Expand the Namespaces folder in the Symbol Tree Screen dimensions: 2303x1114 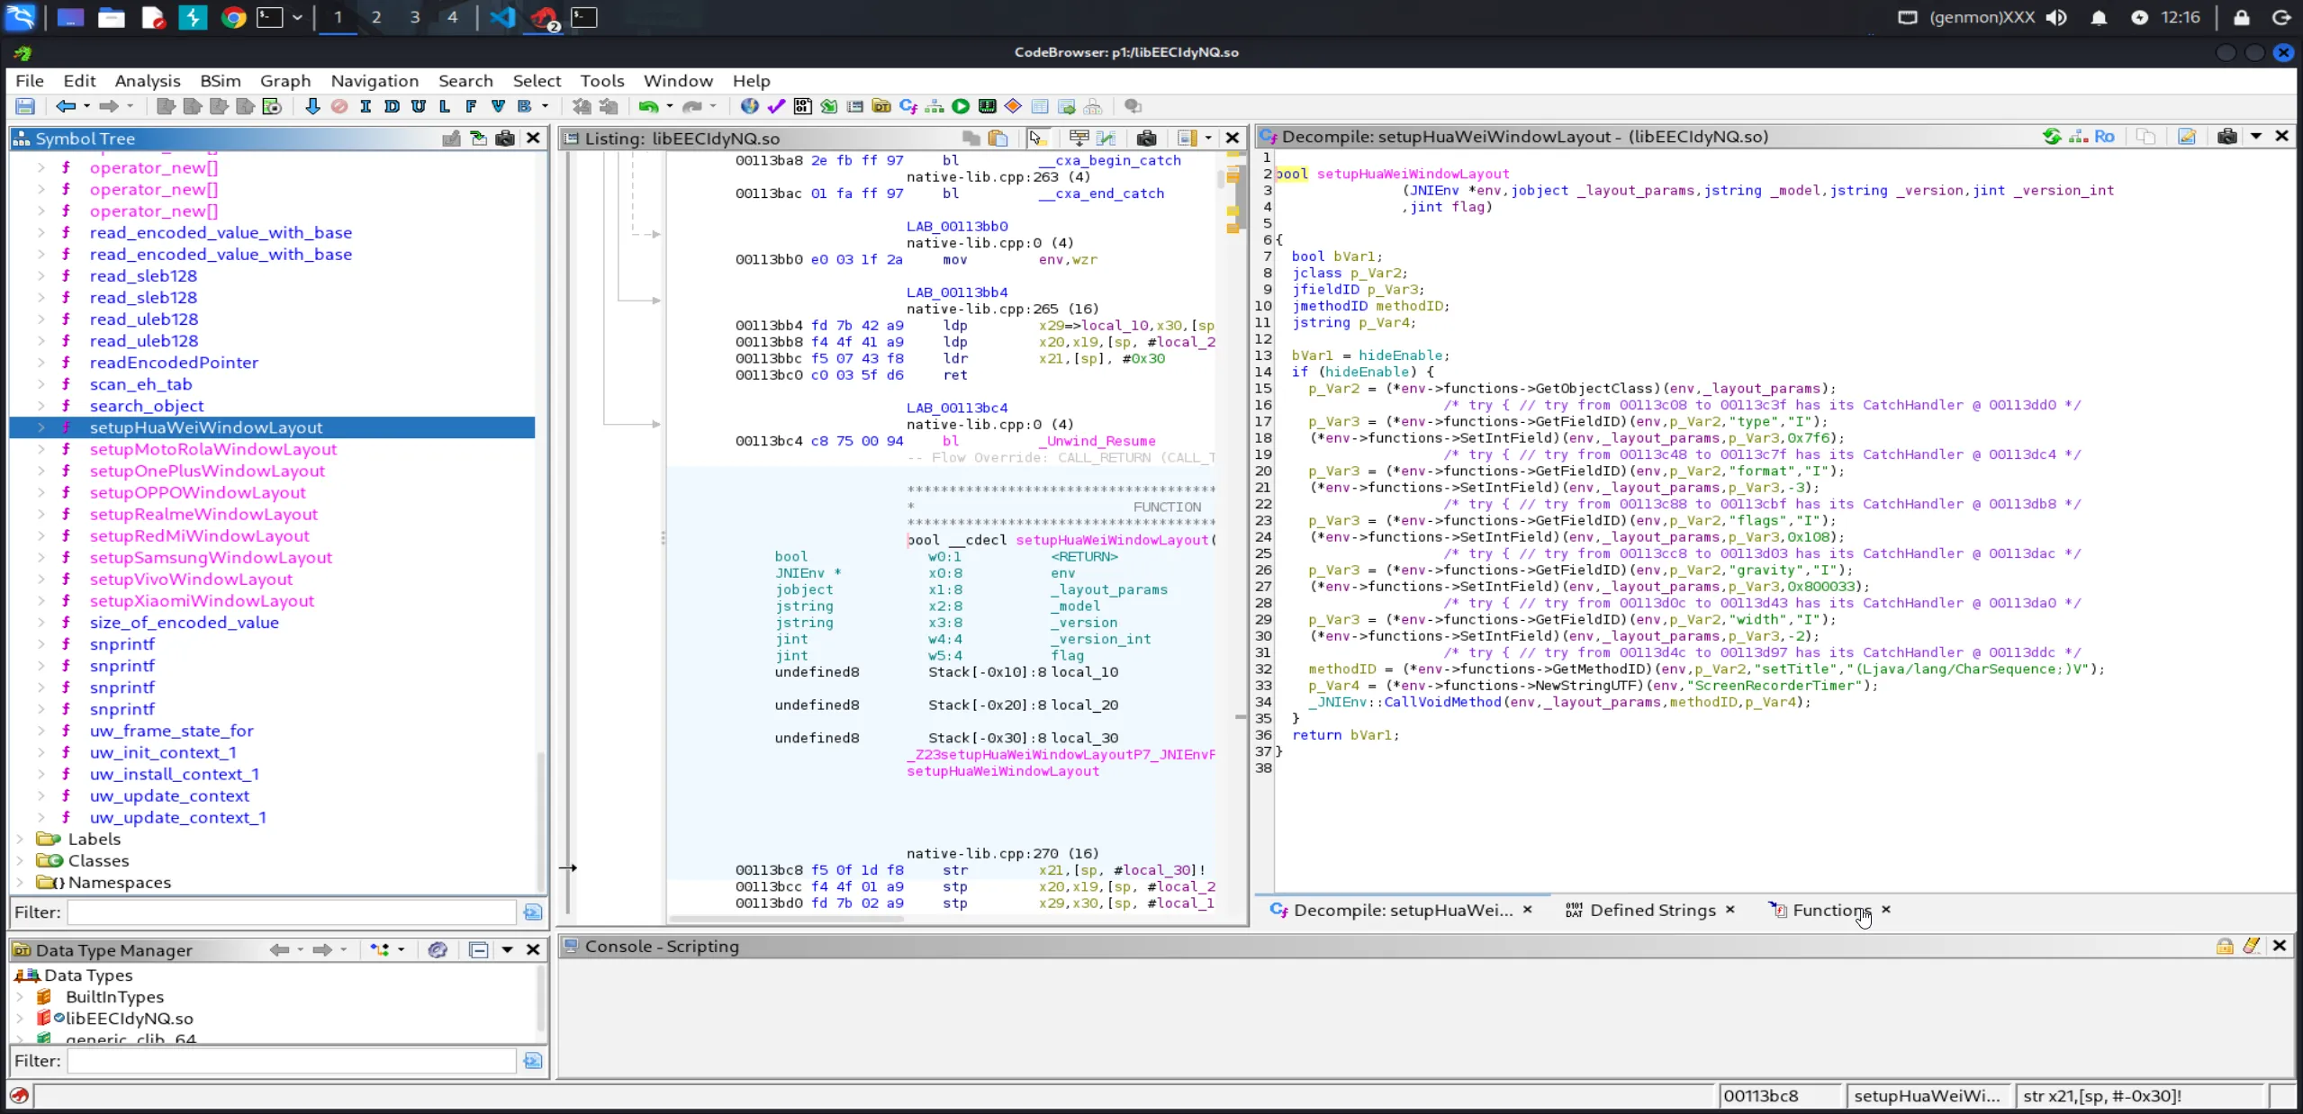pyautogui.click(x=20, y=883)
